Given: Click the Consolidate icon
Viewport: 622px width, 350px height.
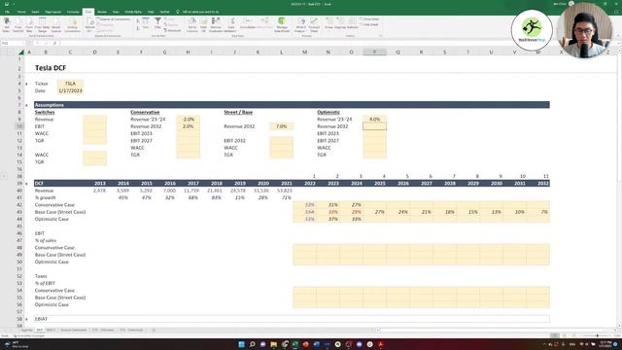Looking at the screenshot, I should pos(248,22).
